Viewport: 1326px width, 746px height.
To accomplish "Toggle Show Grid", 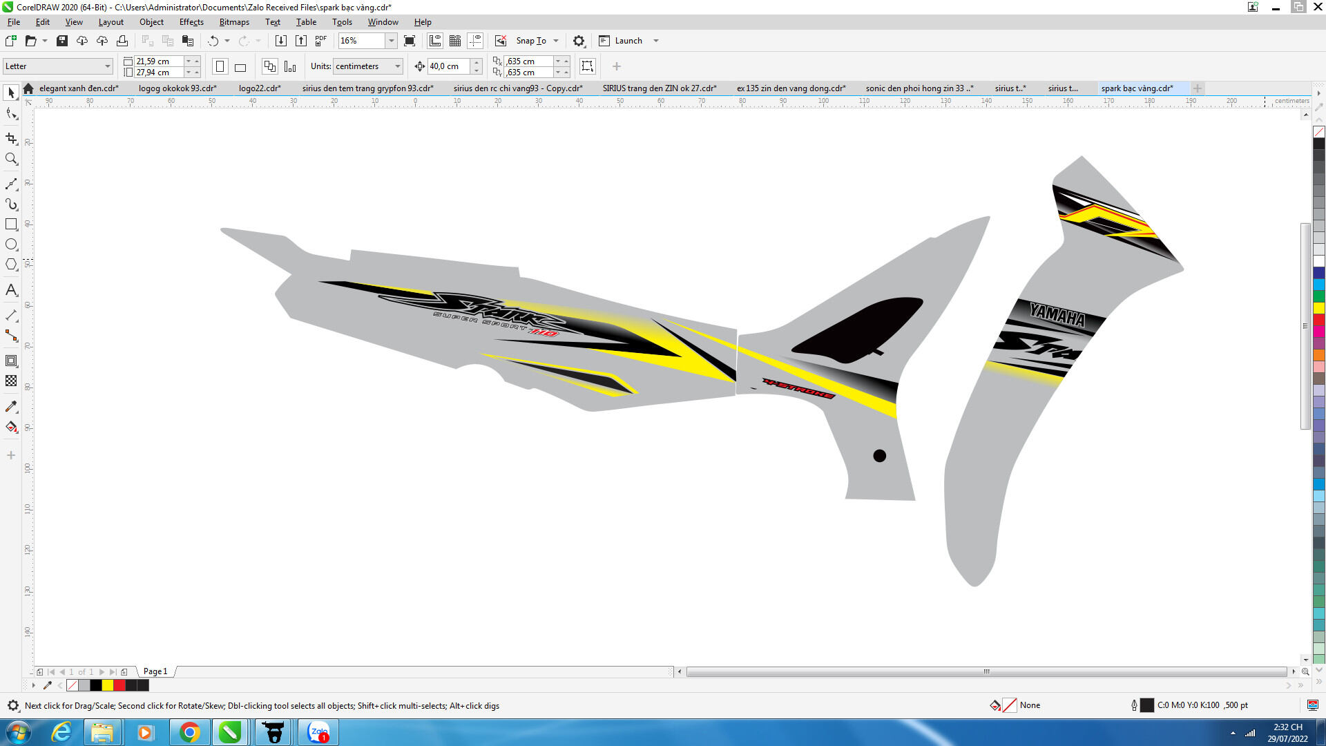I will [x=455, y=41].
